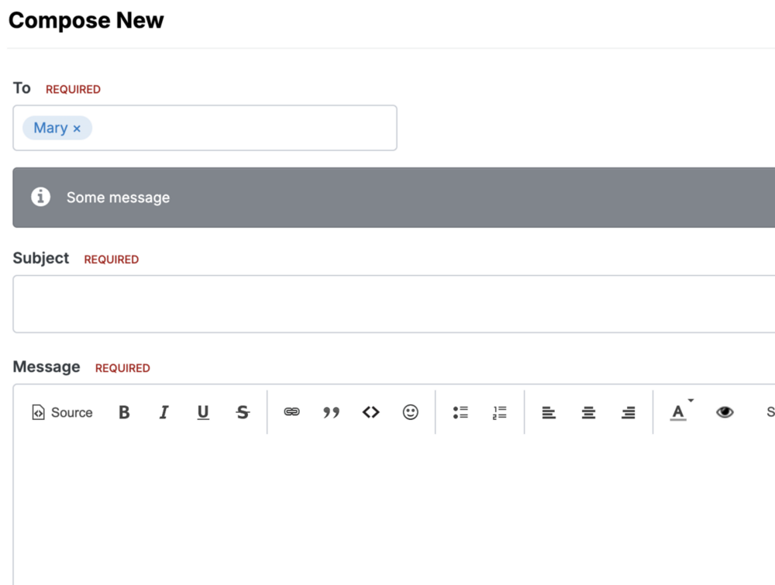
Task: Insert a link using the chain icon
Action: click(x=291, y=411)
